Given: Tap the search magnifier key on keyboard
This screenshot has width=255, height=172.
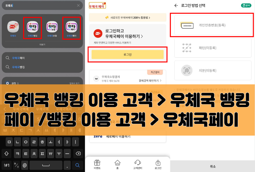Looking at the screenshot, I should pos(77,165).
